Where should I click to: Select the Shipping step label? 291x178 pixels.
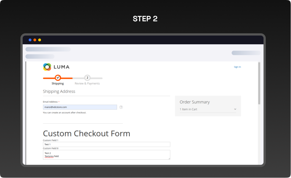tap(58, 83)
